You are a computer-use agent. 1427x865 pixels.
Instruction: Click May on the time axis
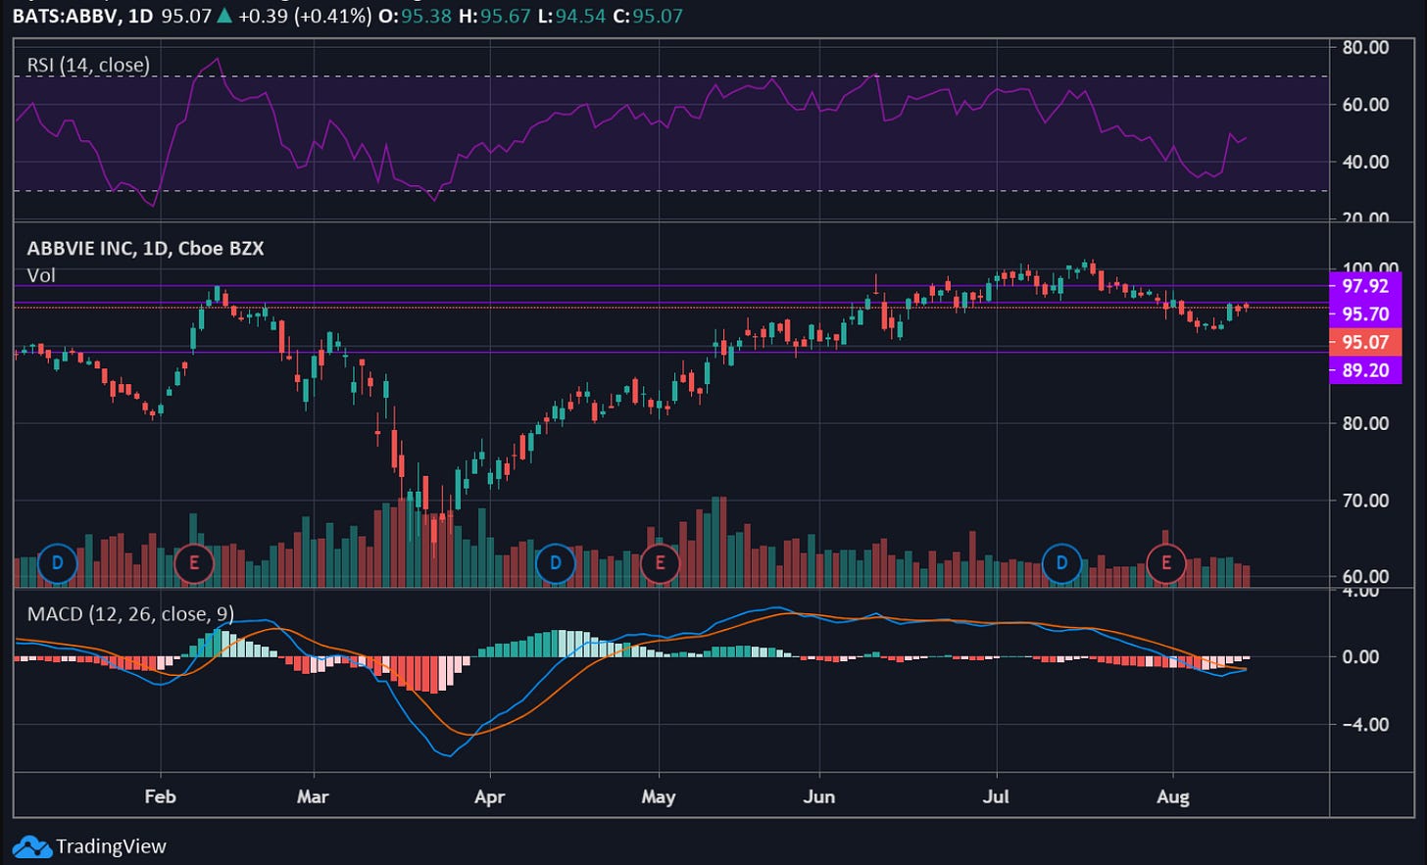point(659,796)
